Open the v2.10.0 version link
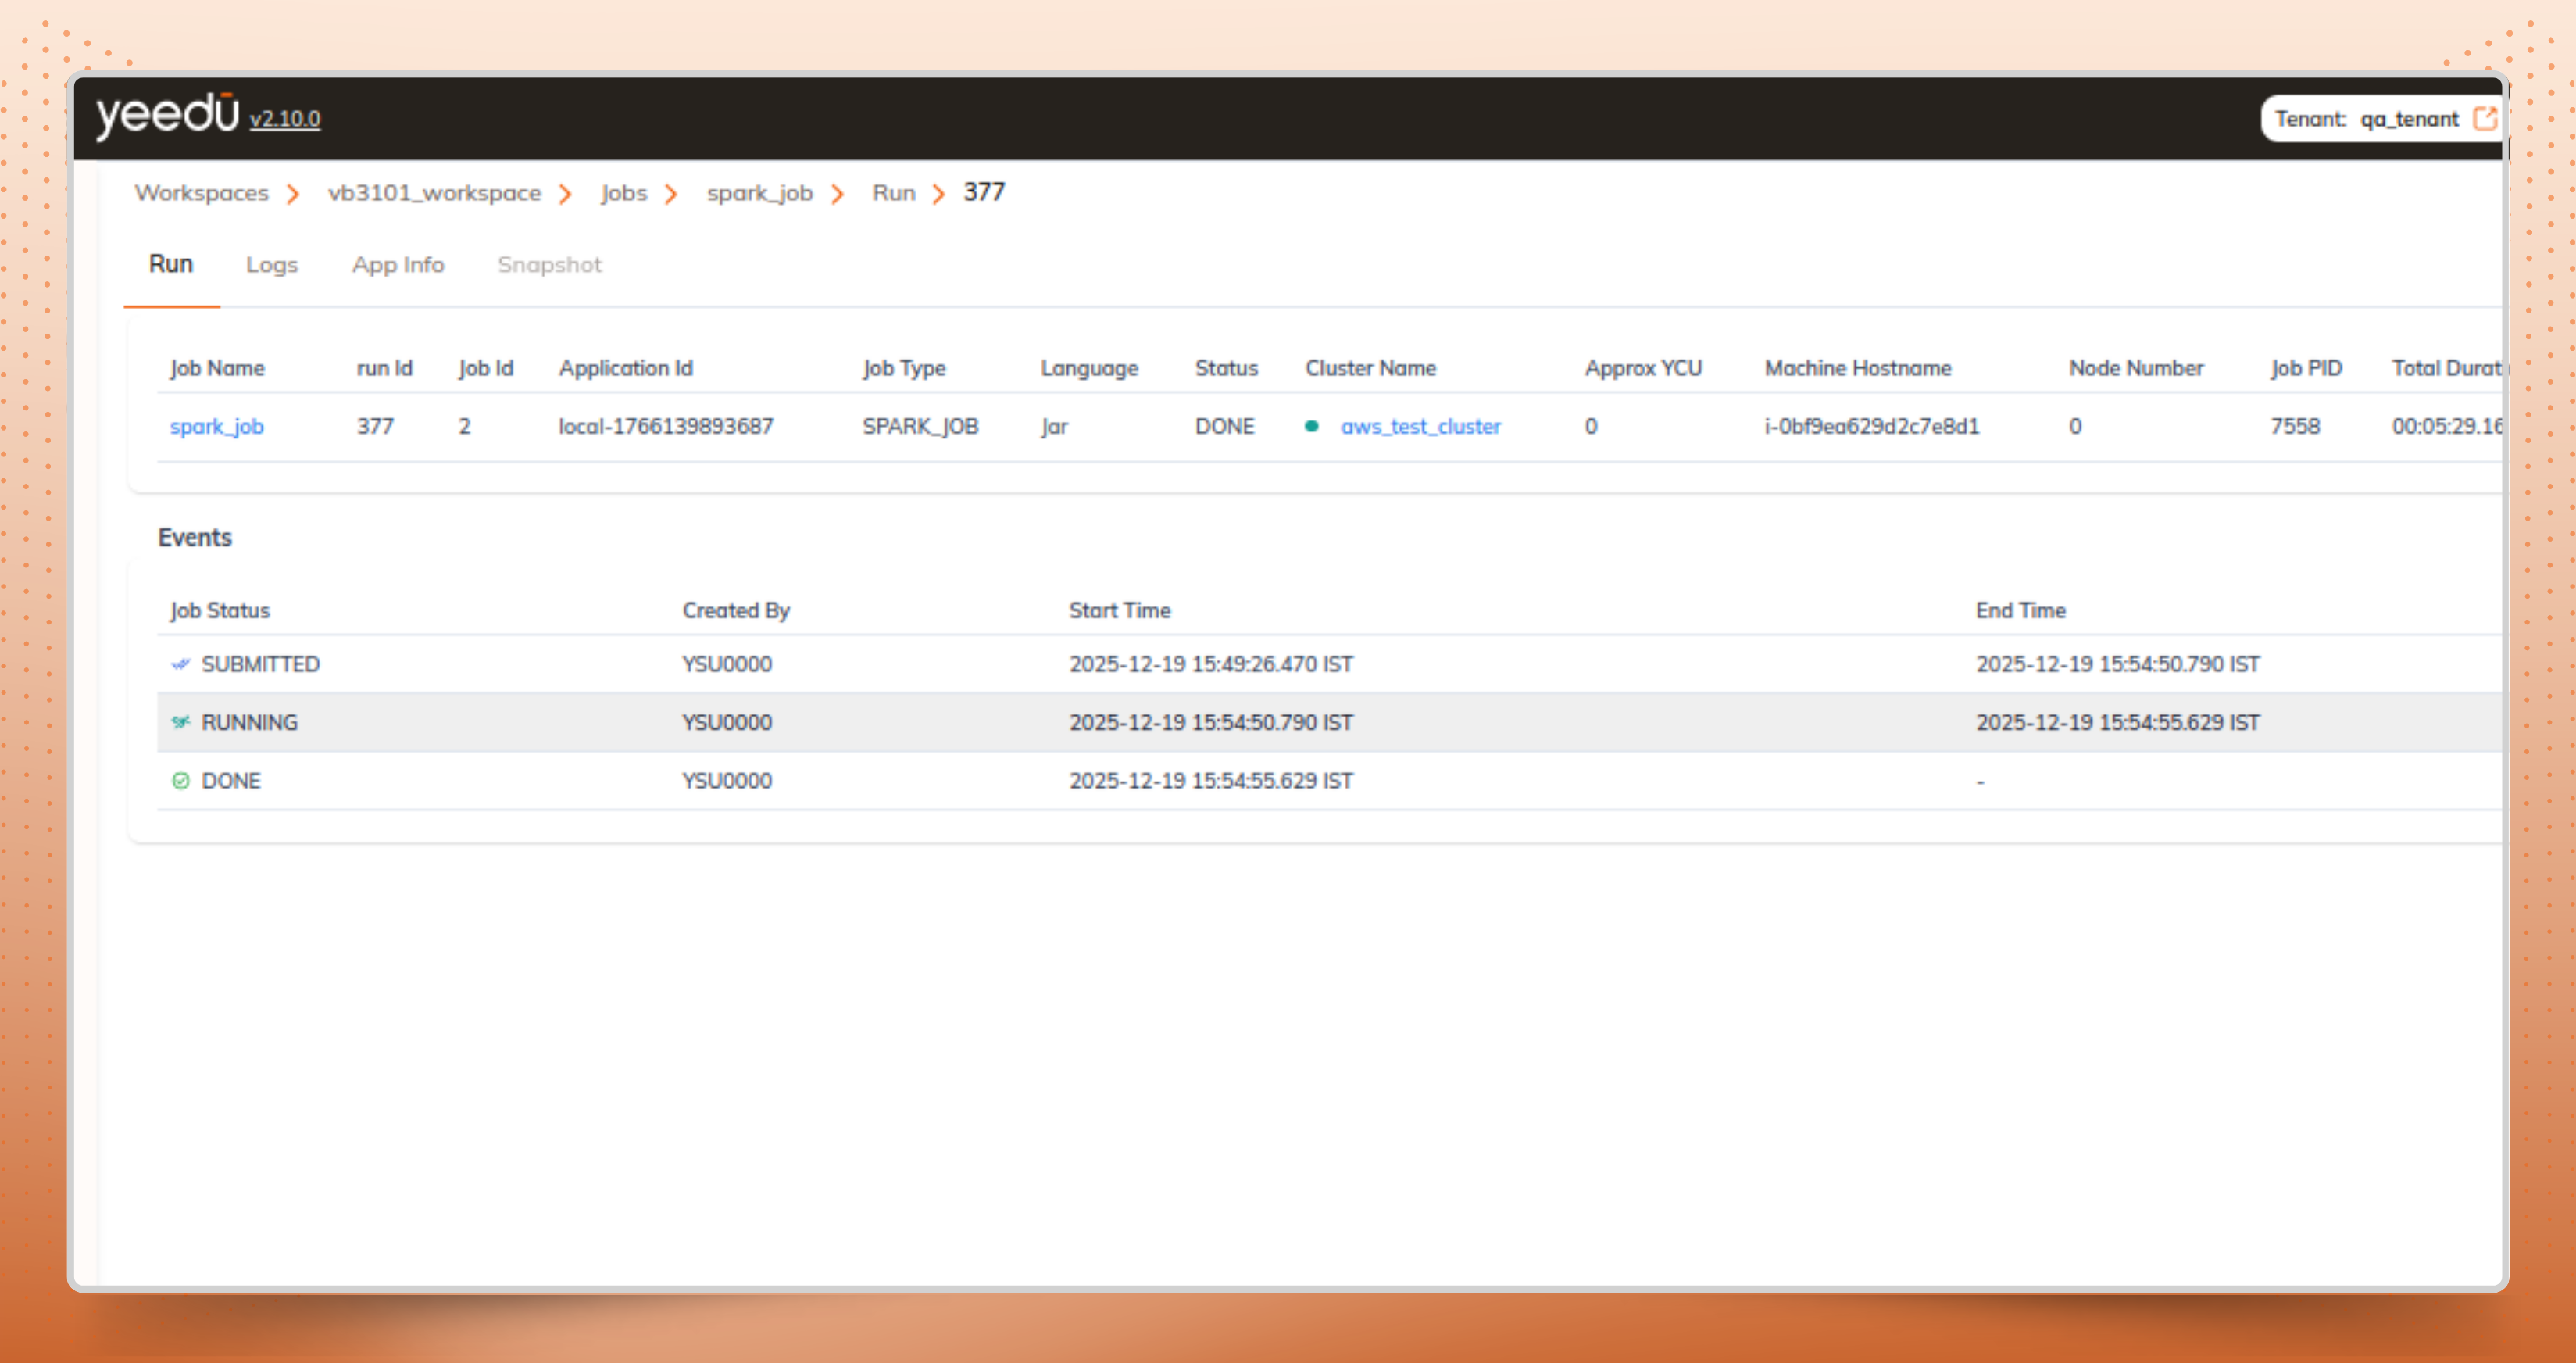The image size is (2576, 1363). click(285, 119)
